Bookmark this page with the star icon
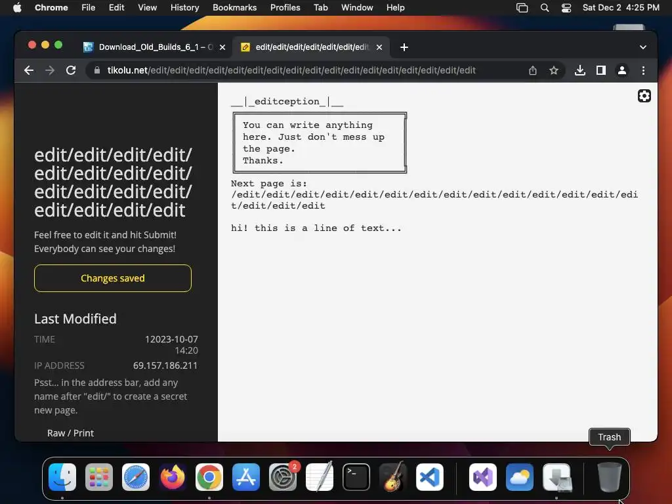The width and height of the screenshot is (672, 504). [554, 70]
